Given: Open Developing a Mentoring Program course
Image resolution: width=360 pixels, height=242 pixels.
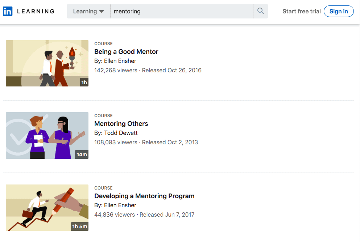Looking at the screenshot, I should tap(144, 196).
